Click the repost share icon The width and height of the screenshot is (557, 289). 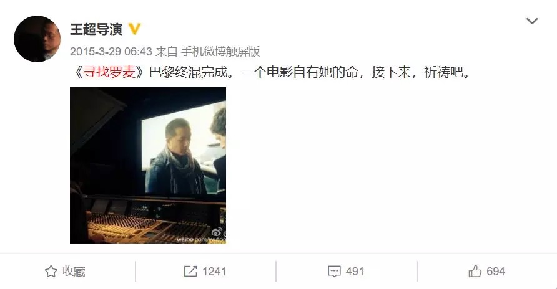[x=190, y=272]
